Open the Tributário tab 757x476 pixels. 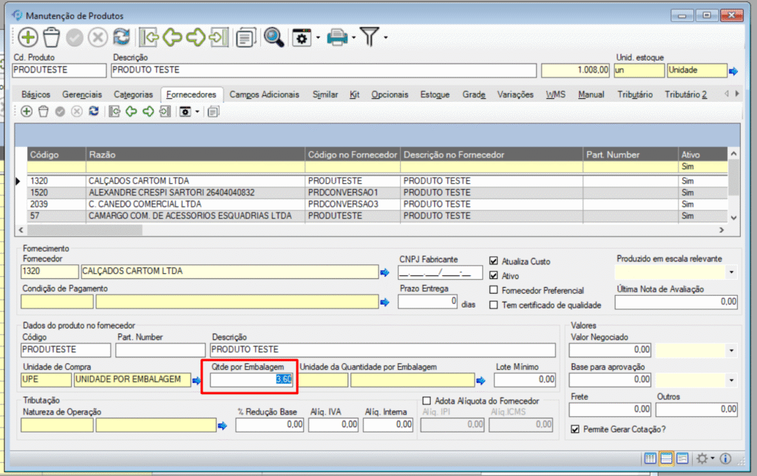635,94
